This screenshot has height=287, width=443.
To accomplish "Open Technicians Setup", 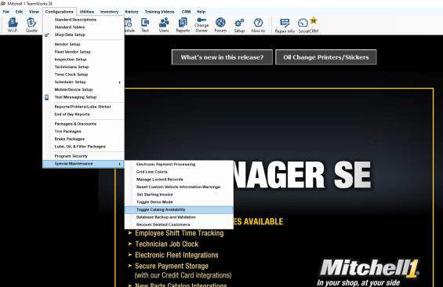I will point(83,67).
